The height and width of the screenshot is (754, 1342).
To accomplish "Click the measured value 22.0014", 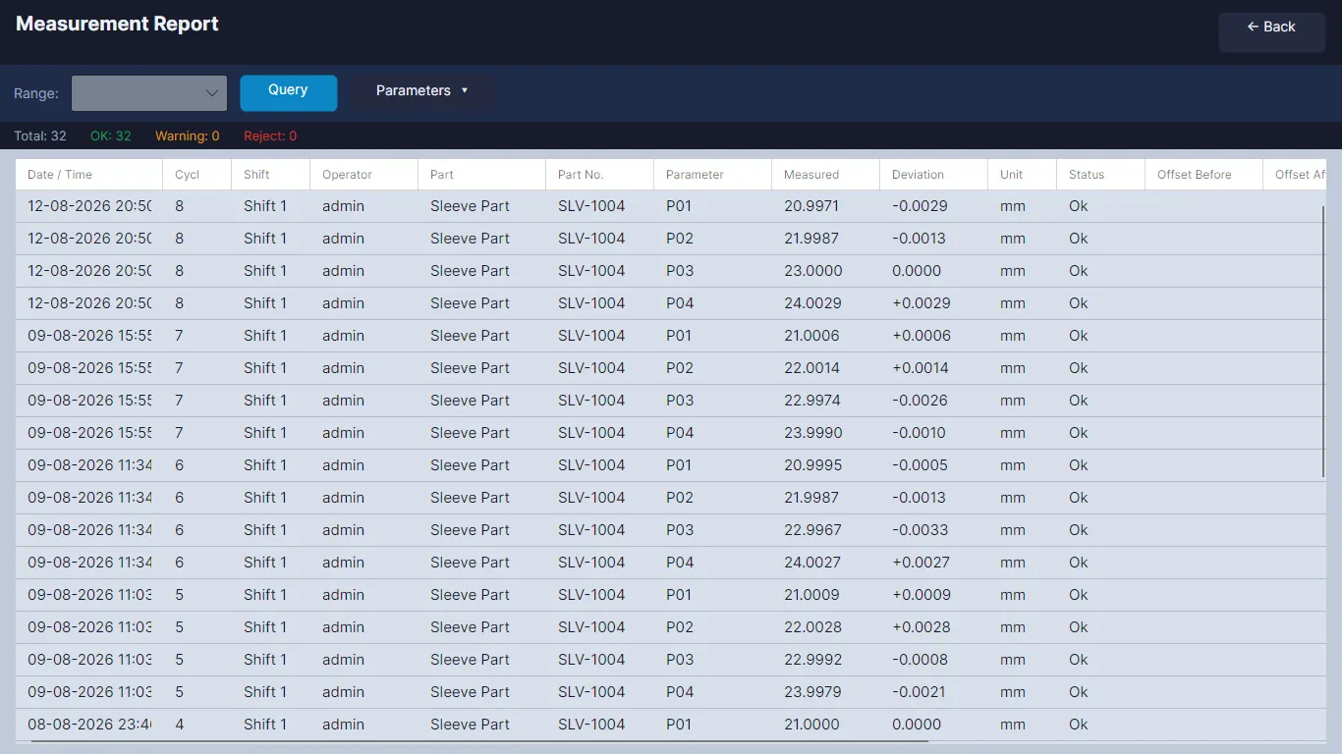I will click(811, 368).
